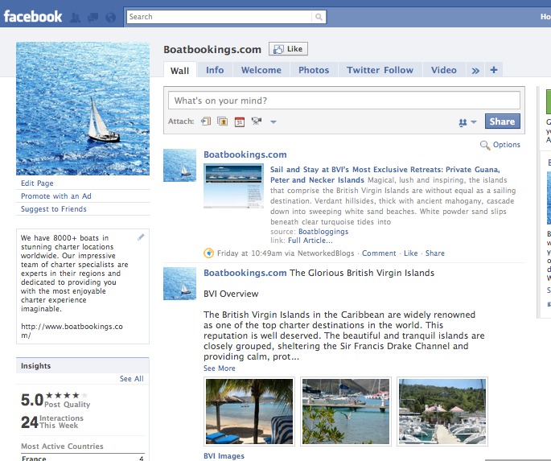Click the Insights section header
This screenshot has width=551, height=461.
pyautogui.click(x=83, y=366)
